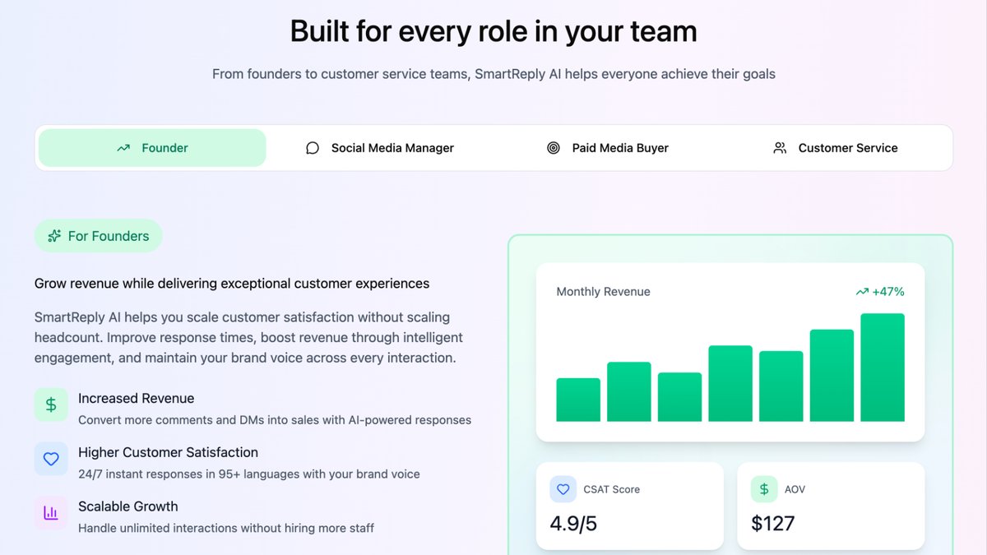Click the Increased Revenue heading
Screen dimensions: 987x555
pos(137,398)
